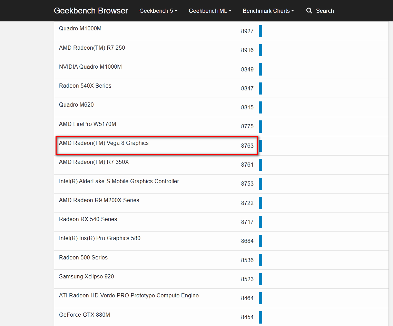Click the blue bar next to 8927
This screenshot has width=393, height=326.
[261, 31]
